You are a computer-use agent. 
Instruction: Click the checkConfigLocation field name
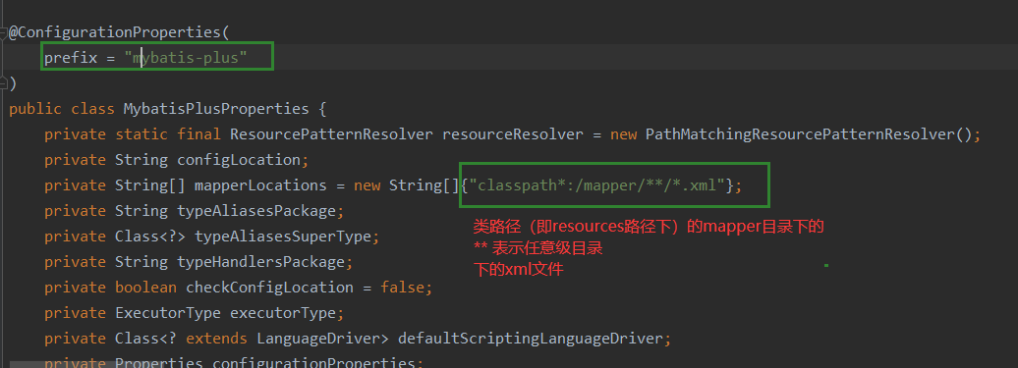pyautogui.click(x=269, y=287)
